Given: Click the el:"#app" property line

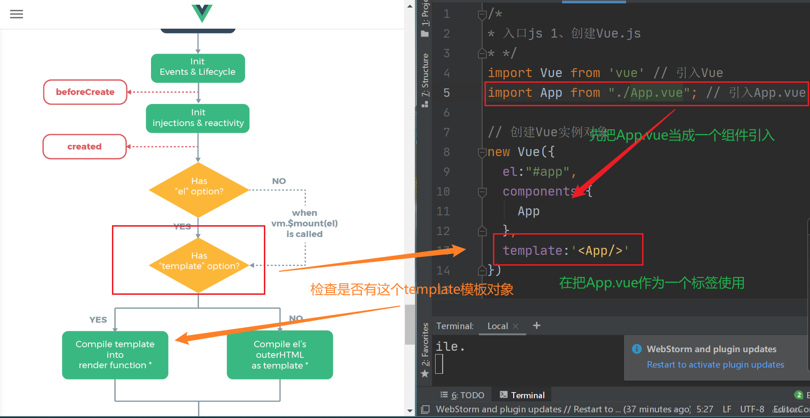Looking at the screenshot, I should (539, 172).
